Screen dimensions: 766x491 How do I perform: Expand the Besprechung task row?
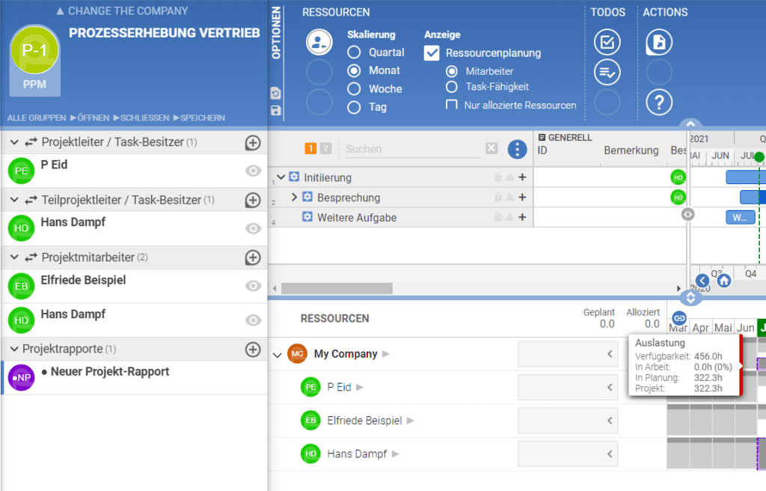tap(294, 198)
